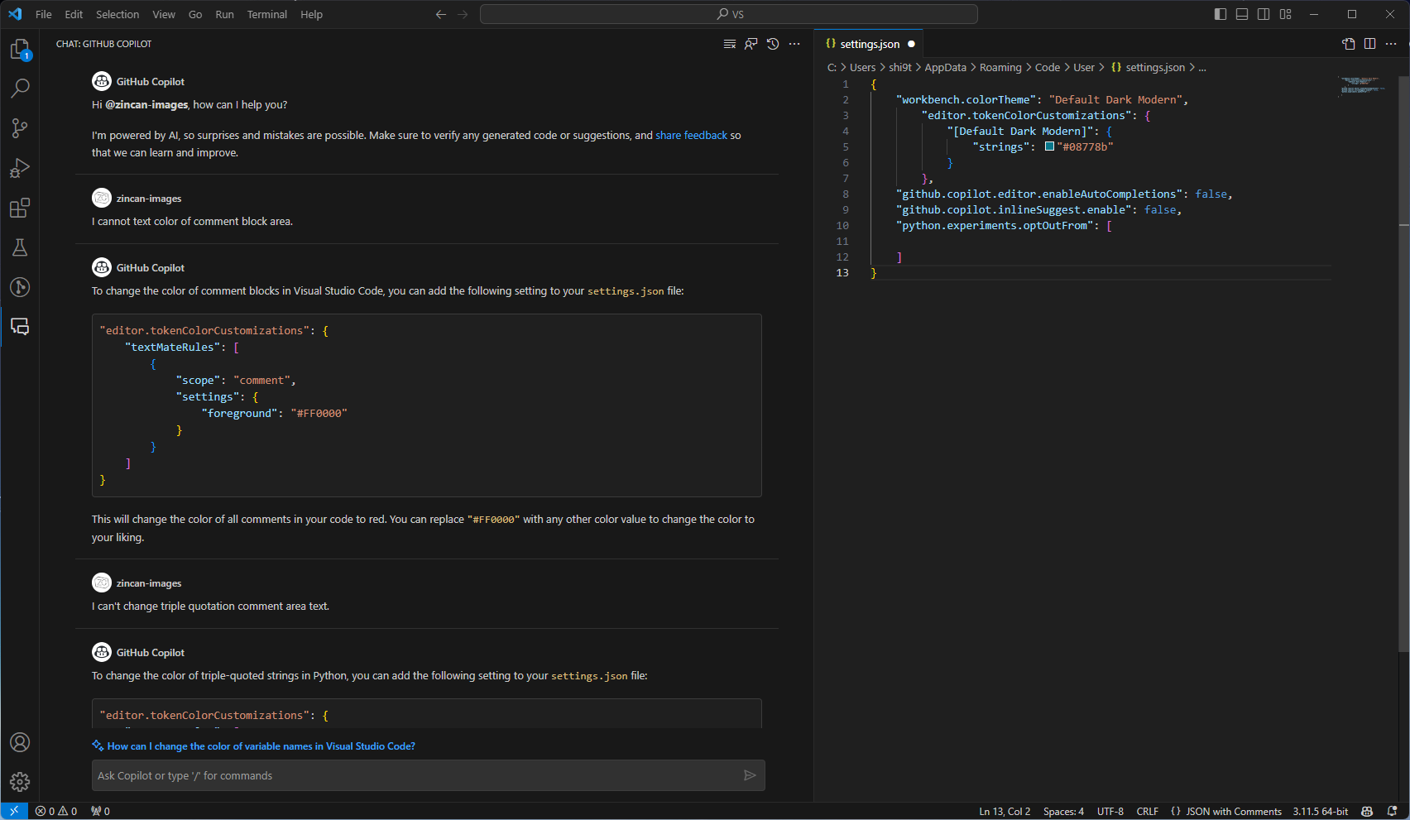Screen dimensions: 1410x820
Task: Click the suggested question about variable name colors
Action: tap(260, 746)
